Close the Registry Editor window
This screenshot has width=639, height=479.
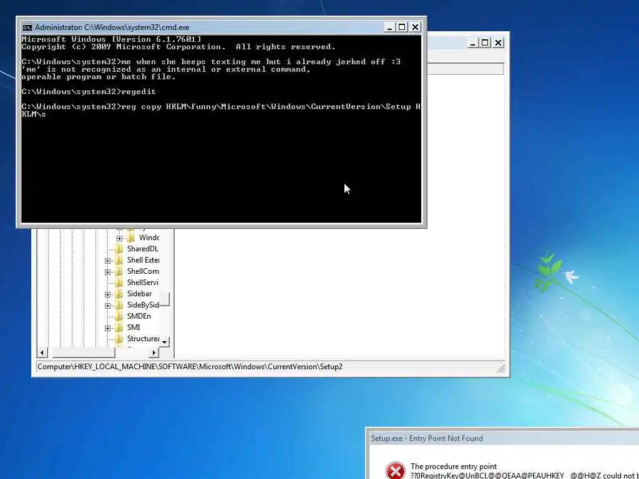(498, 43)
